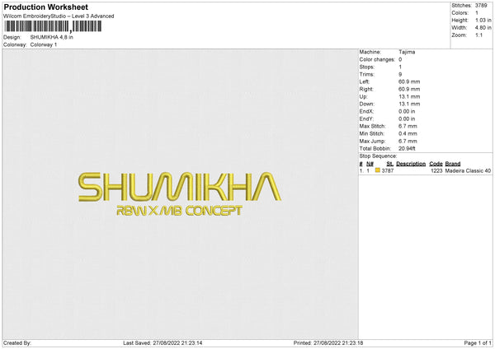Click the 'Production Worksheet' title
Screen dimensions: 495x349
click(x=45, y=7)
